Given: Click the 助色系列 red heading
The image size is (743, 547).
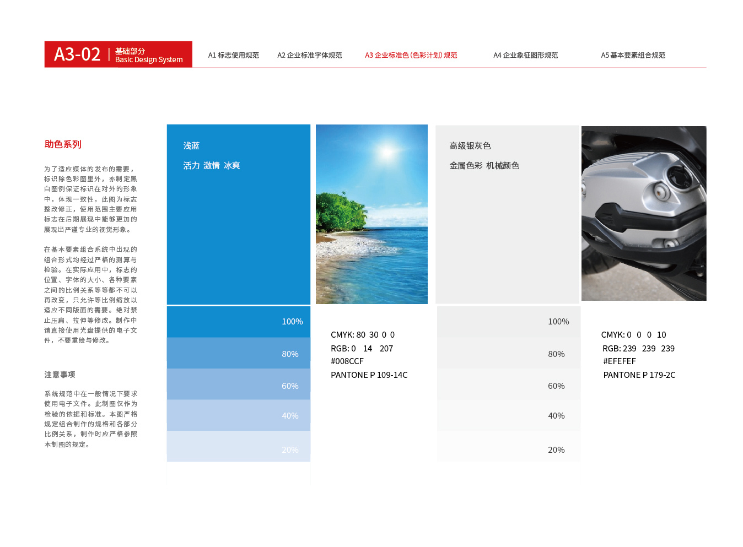Looking at the screenshot, I should tap(63, 144).
